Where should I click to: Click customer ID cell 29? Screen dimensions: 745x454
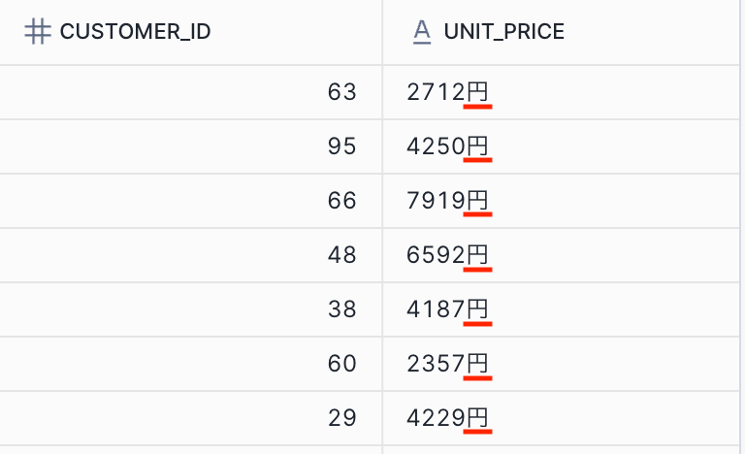pyautogui.click(x=341, y=418)
